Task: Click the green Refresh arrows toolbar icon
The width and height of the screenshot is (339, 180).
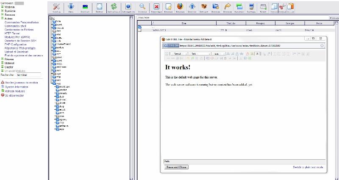Action: [114, 8]
